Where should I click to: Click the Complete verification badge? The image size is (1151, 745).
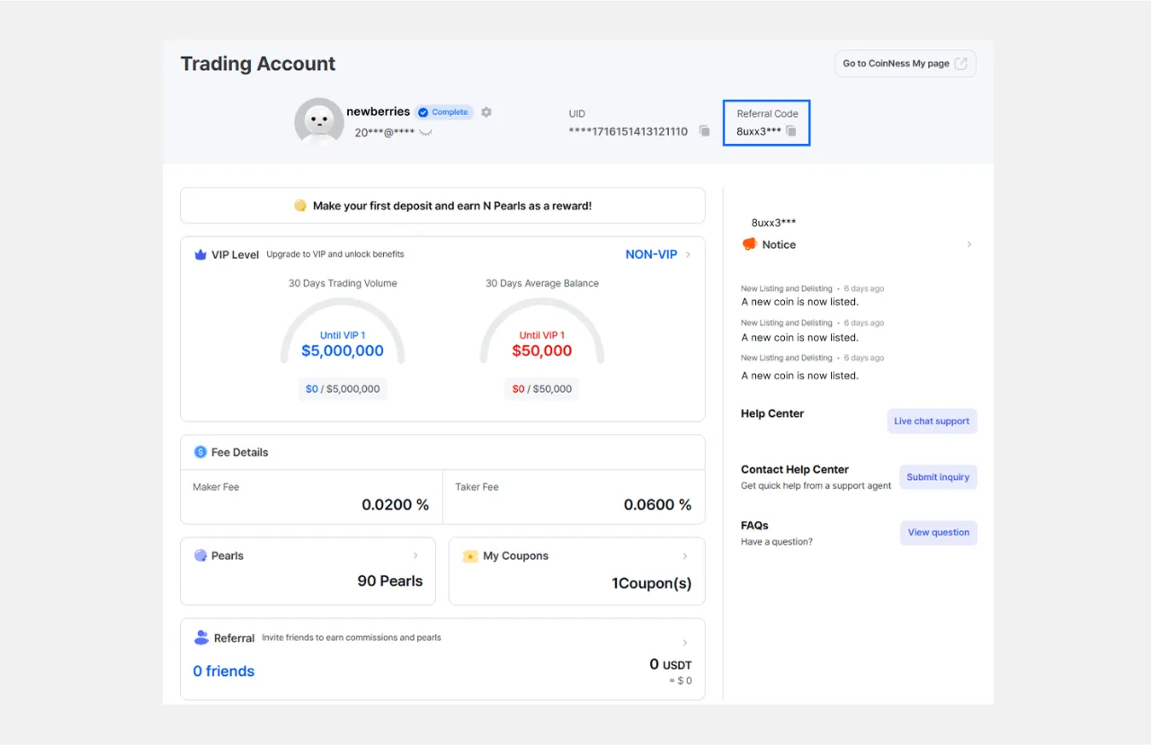click(x=443, y=112)
